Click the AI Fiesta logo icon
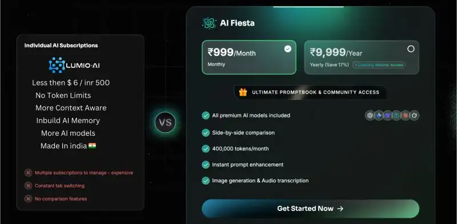Viewport: 457px width, 224px height. point(209,23)
